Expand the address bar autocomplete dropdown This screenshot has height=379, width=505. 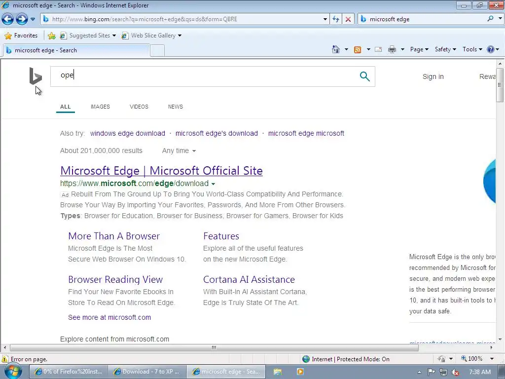(x=325, y=19)
